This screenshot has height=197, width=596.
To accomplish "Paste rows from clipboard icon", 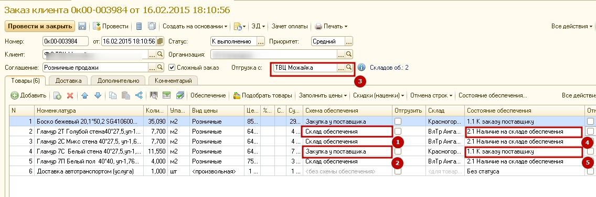I will (x=126, y=95).
